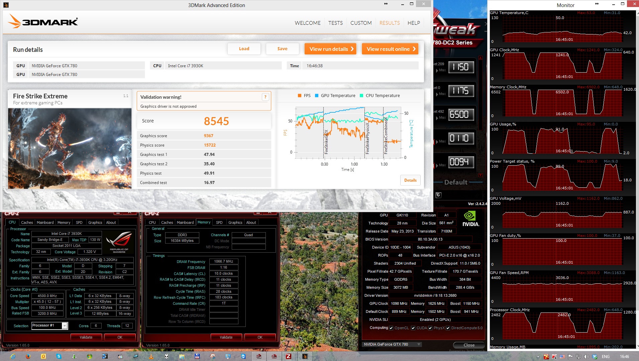
Task: Launch VLC media player from taskbar
Action: click(151, 356)
